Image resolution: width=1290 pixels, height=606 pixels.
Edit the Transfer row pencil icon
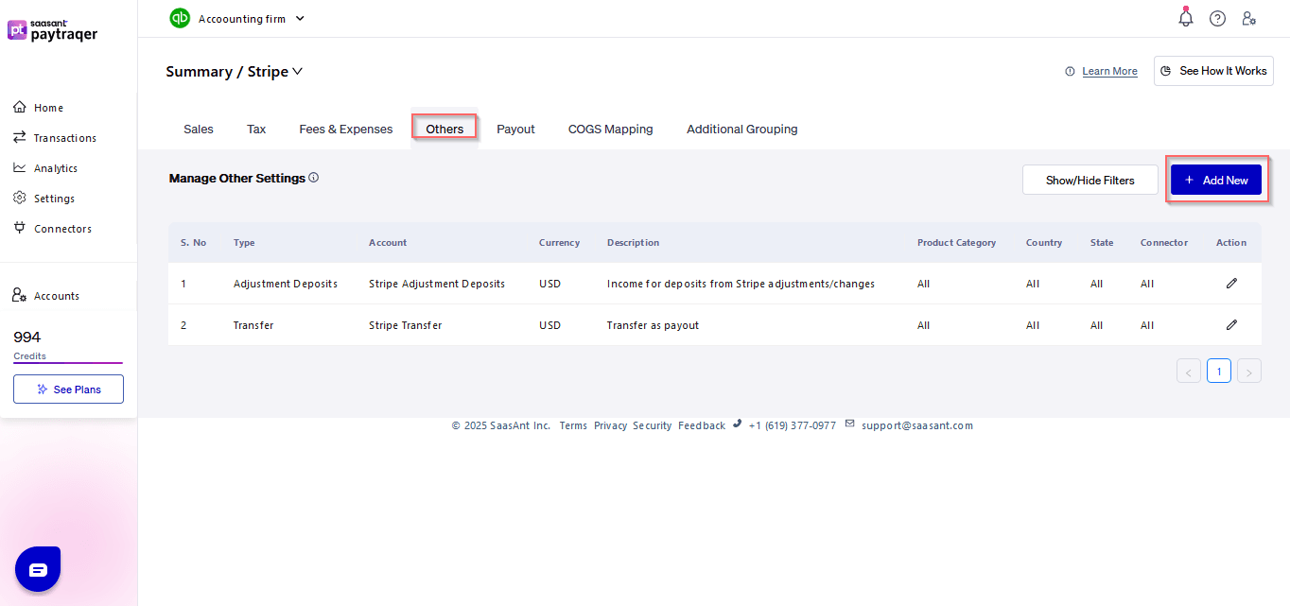pyautogui.click(x=1231, y=324)
